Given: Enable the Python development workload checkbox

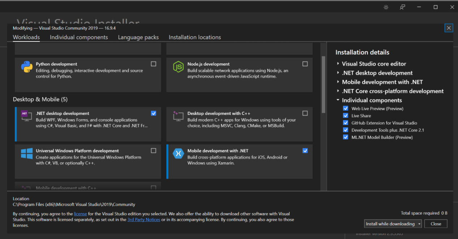Looking at the screenshot, I should tap(154, 64).
